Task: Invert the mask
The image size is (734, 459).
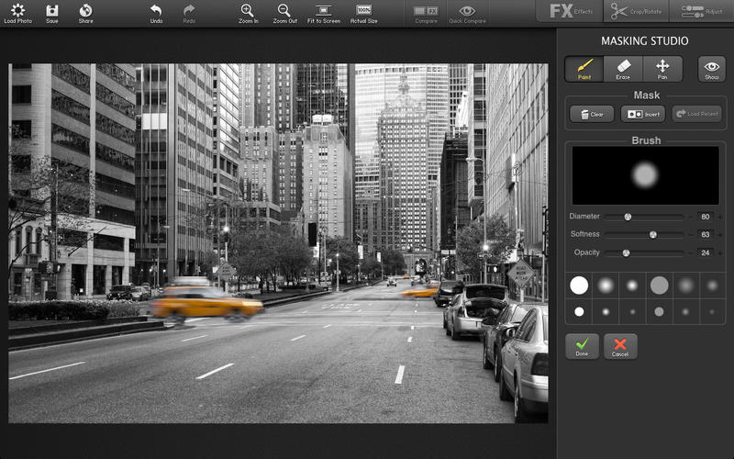Action: 643,114
